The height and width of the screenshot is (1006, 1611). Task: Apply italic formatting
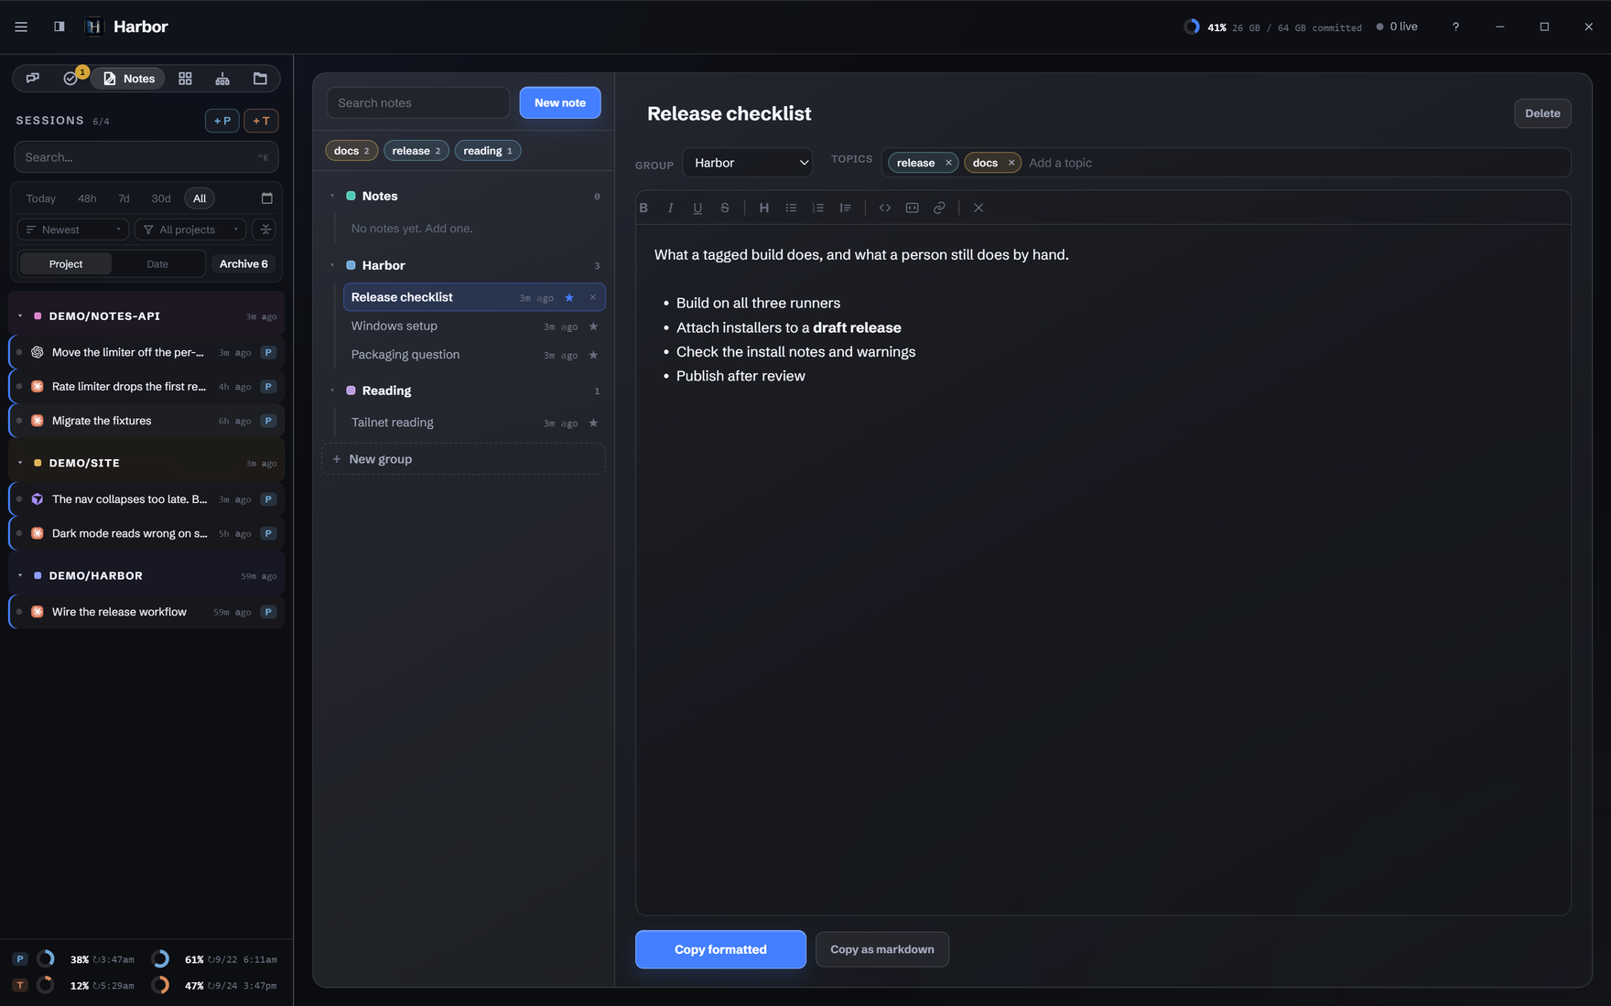coord(670,208)
